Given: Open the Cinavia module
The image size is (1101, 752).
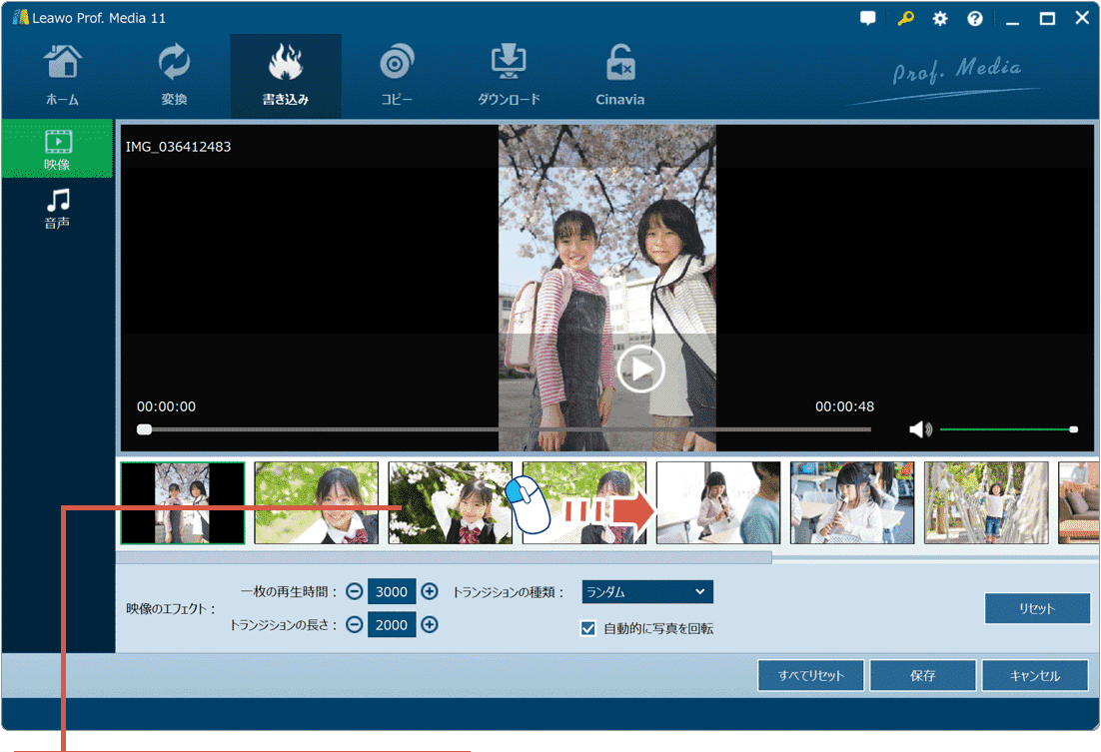Looking at the screenshot, I should tap(619, 76).
